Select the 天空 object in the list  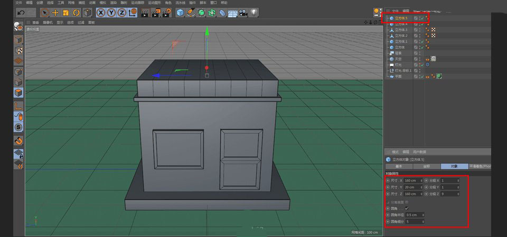[x=398, y=59]
